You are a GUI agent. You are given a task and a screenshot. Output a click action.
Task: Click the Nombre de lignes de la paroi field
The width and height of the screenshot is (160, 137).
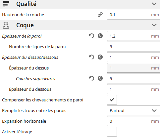(133, 47)
